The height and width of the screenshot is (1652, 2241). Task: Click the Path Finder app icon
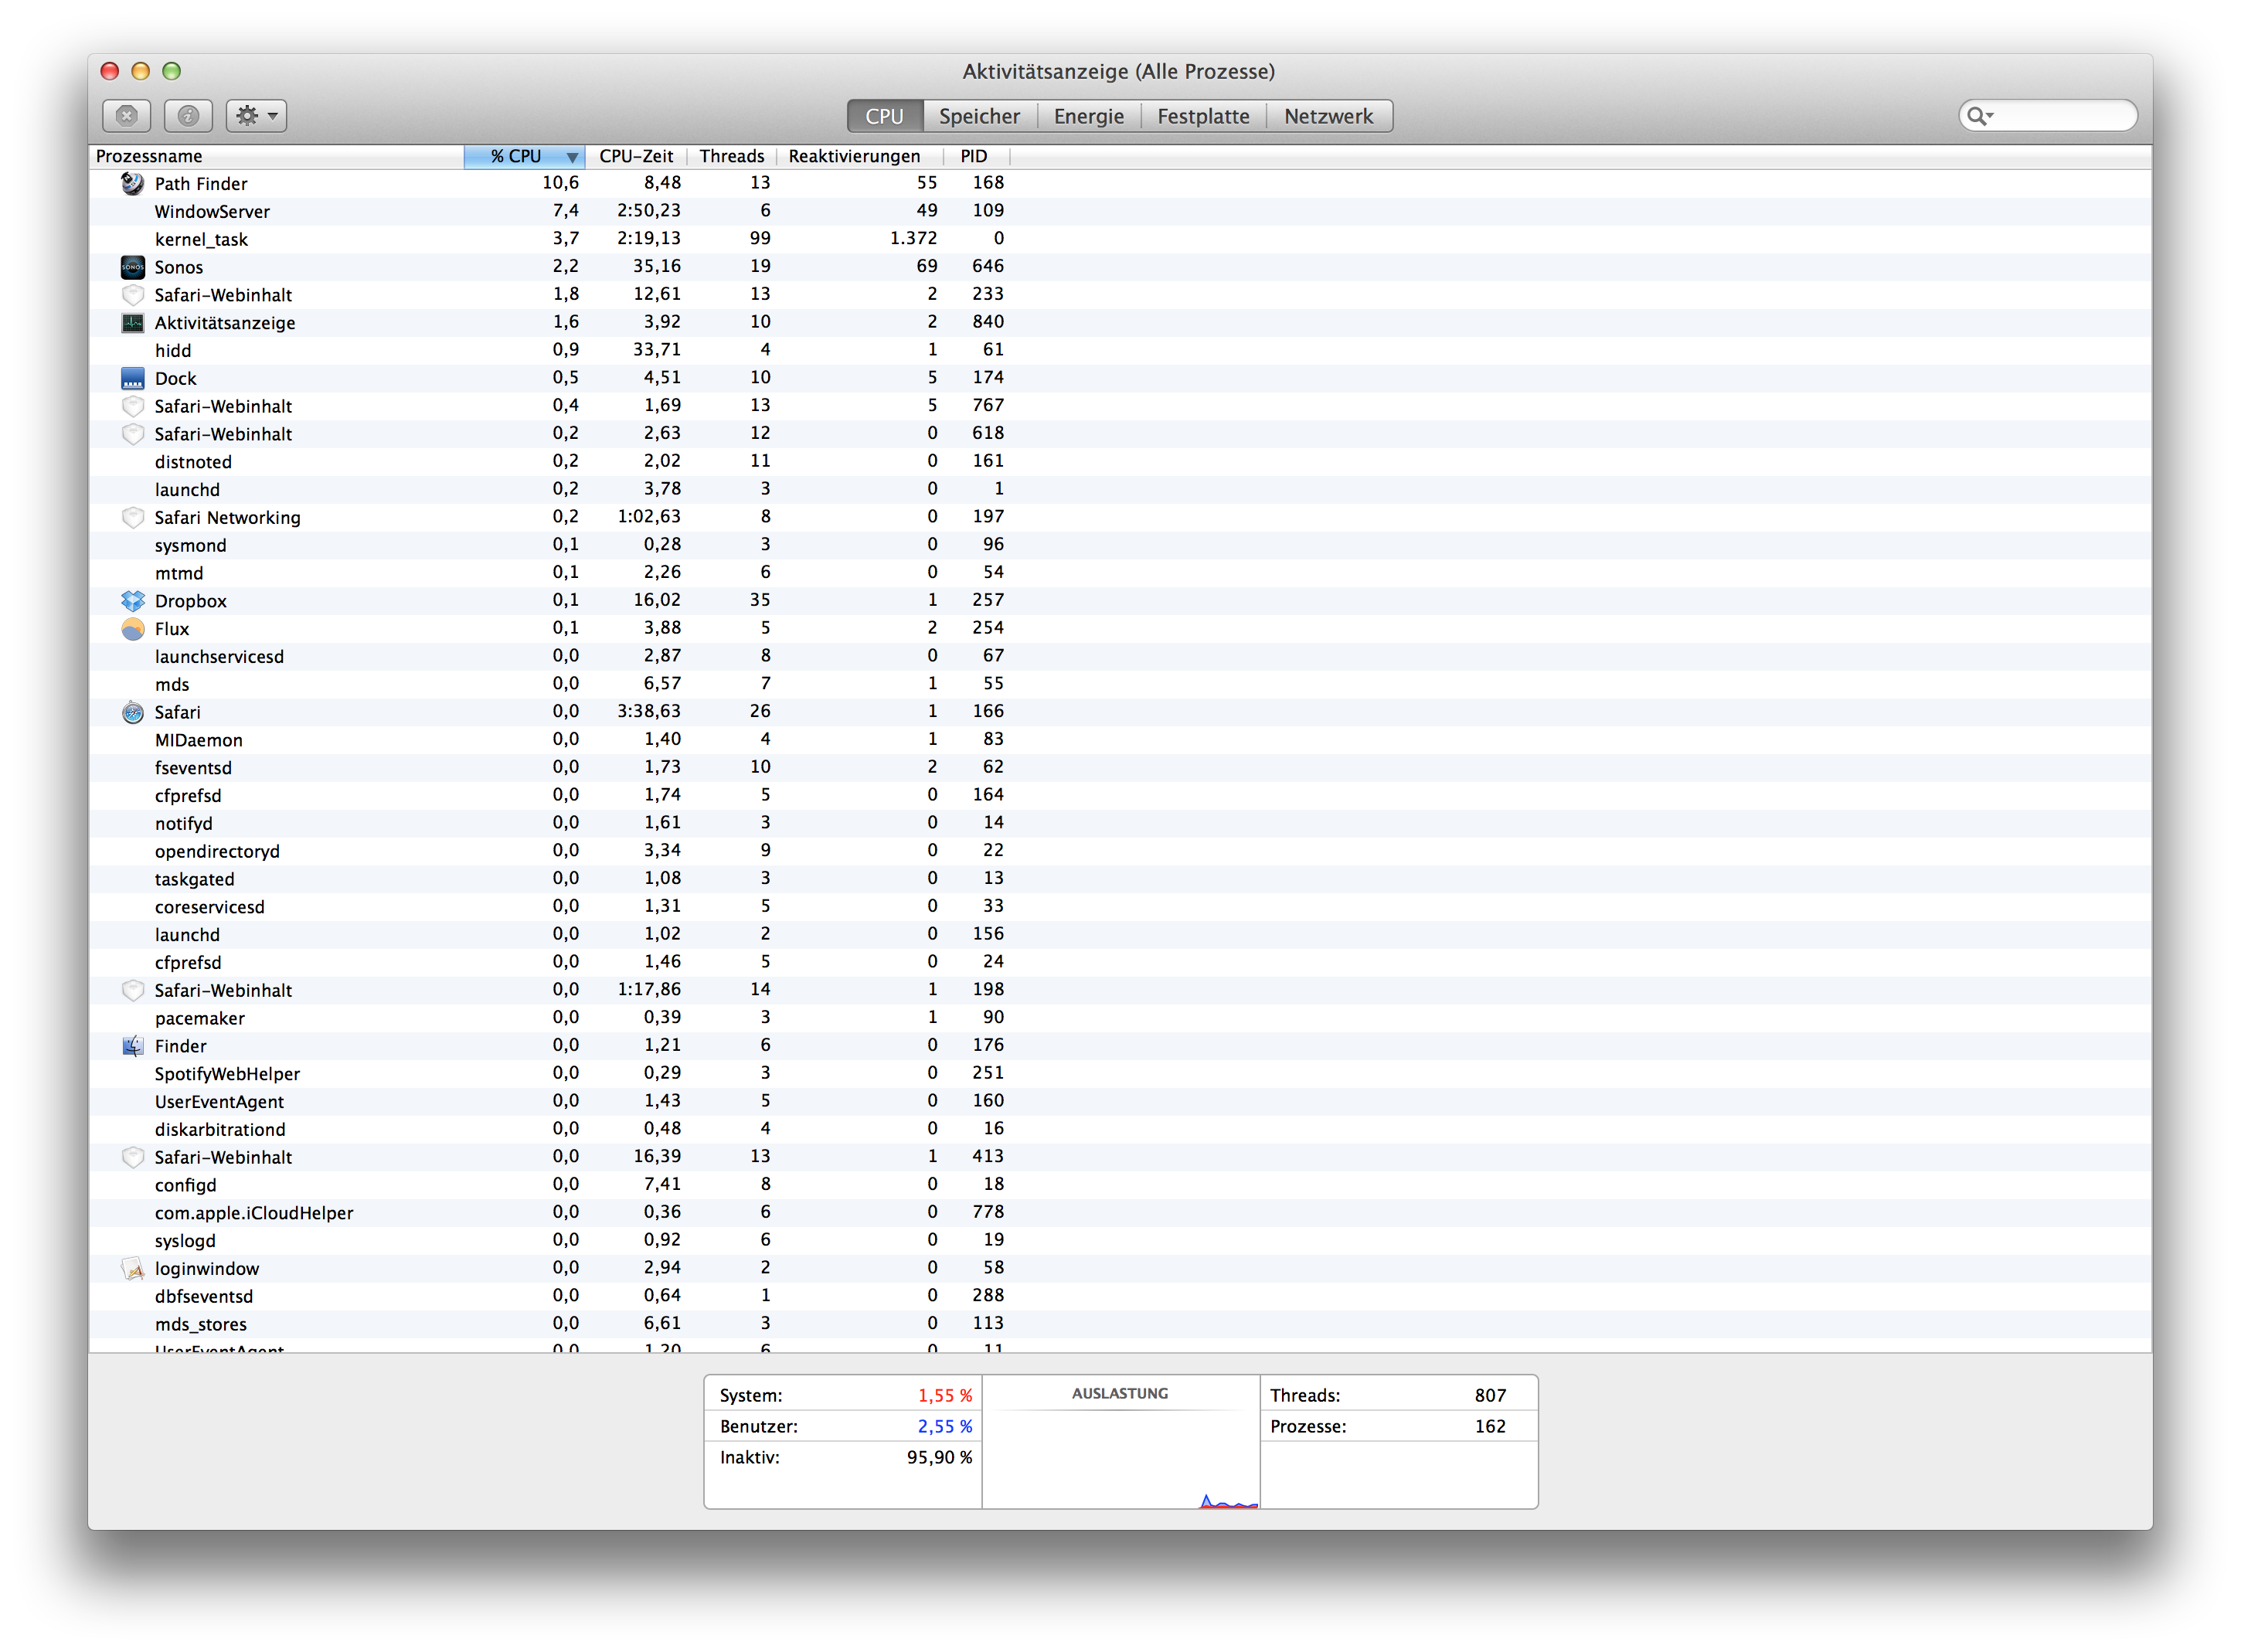pyautogui.click(x=132, y=183)
